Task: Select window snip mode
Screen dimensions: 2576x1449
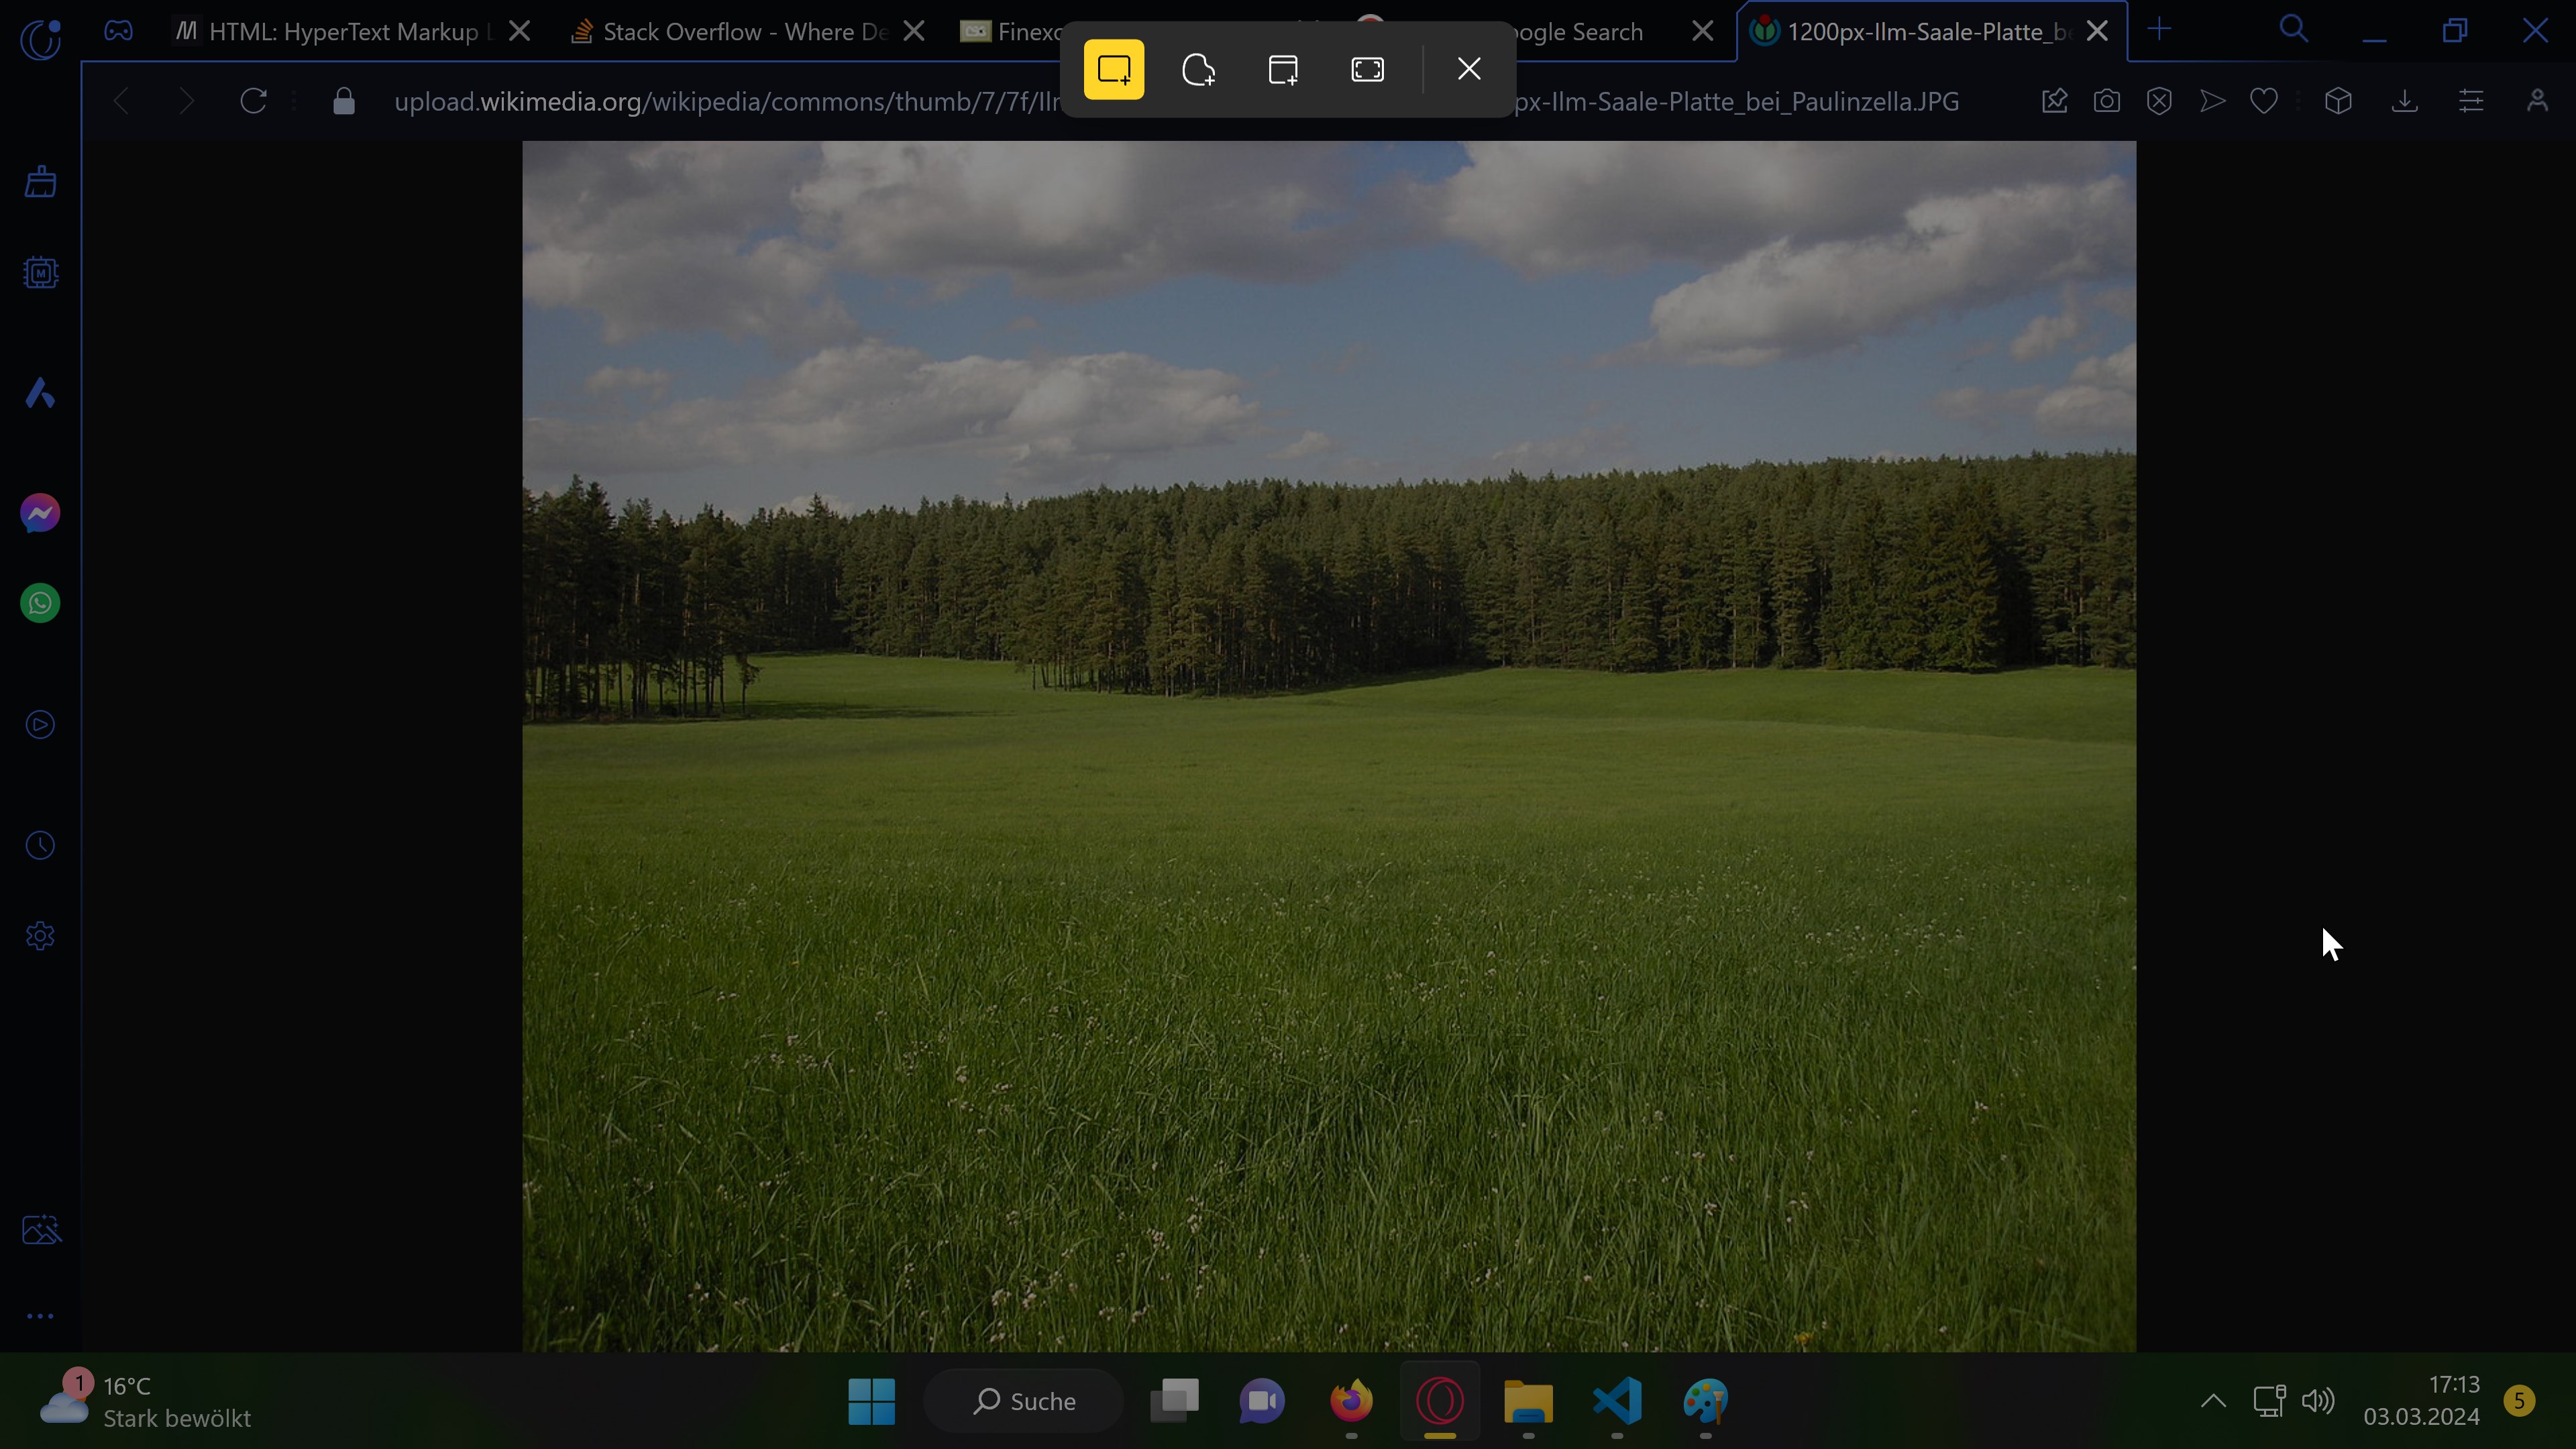Action: [x=1283, y=69]
